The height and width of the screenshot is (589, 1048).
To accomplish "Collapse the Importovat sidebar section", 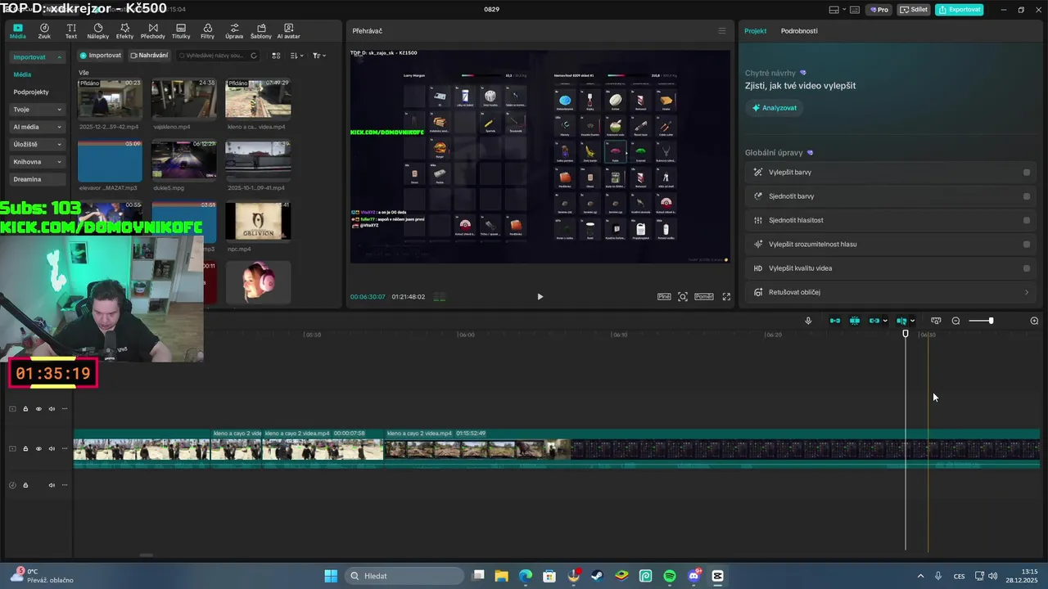I will [x=59, y=57].
